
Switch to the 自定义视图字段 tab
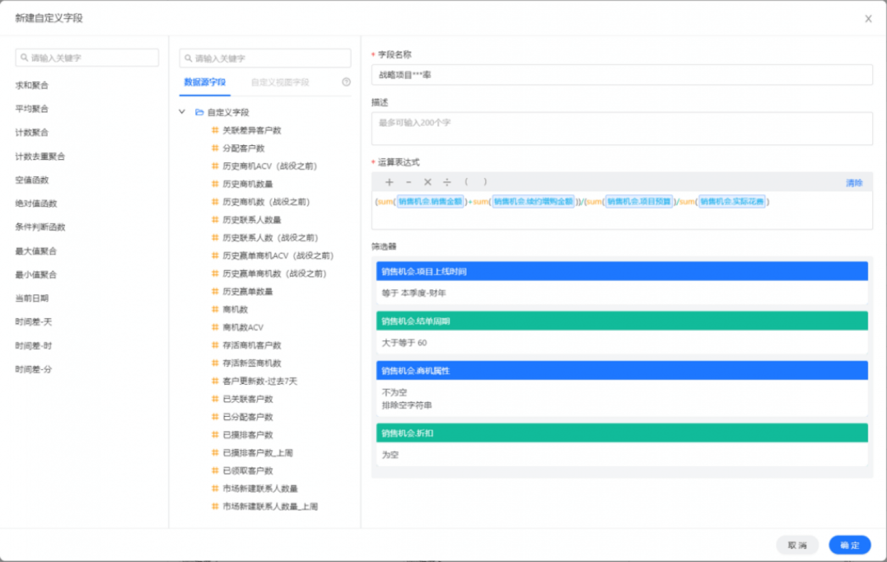pyautogui.click(x=280, y=82)
